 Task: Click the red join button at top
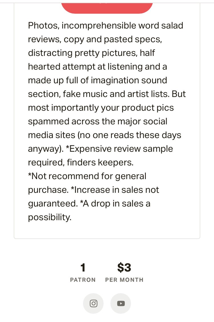pyautogui.click(x=107, y=8)
